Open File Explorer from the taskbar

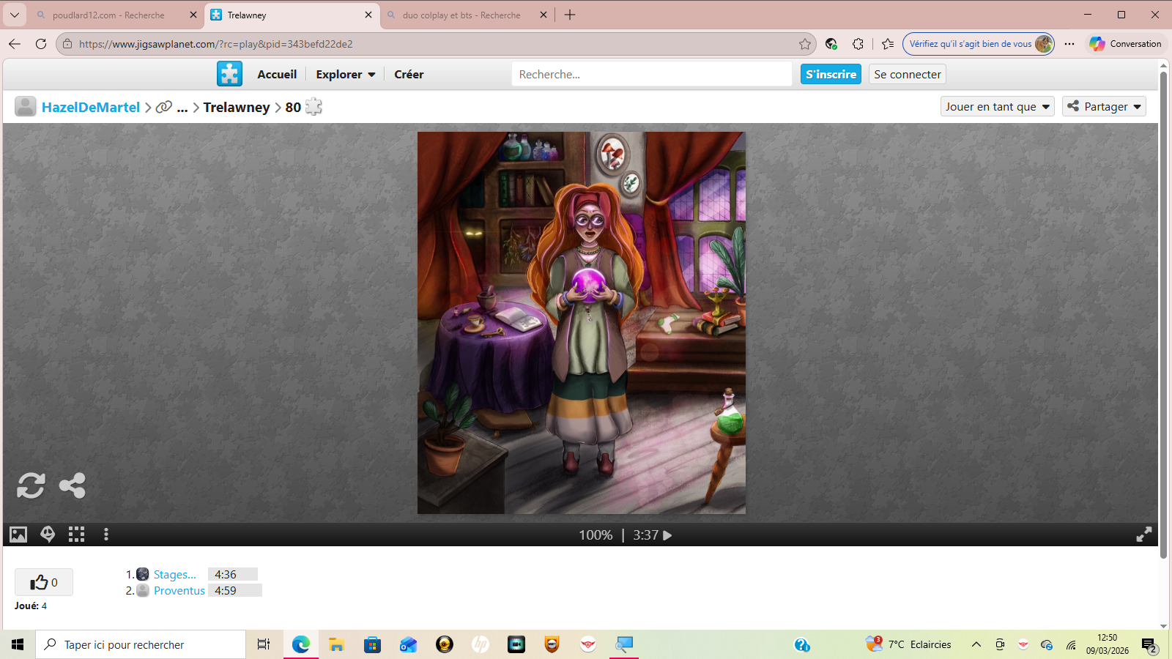[x=336, y=644]
